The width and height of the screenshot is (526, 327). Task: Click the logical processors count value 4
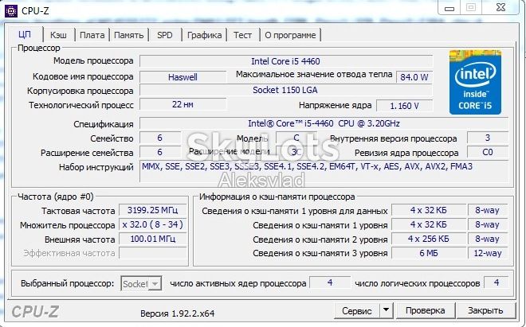pyautogui.click(x=497, y=282)
